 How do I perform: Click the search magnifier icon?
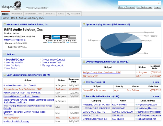tap(159, 3)
